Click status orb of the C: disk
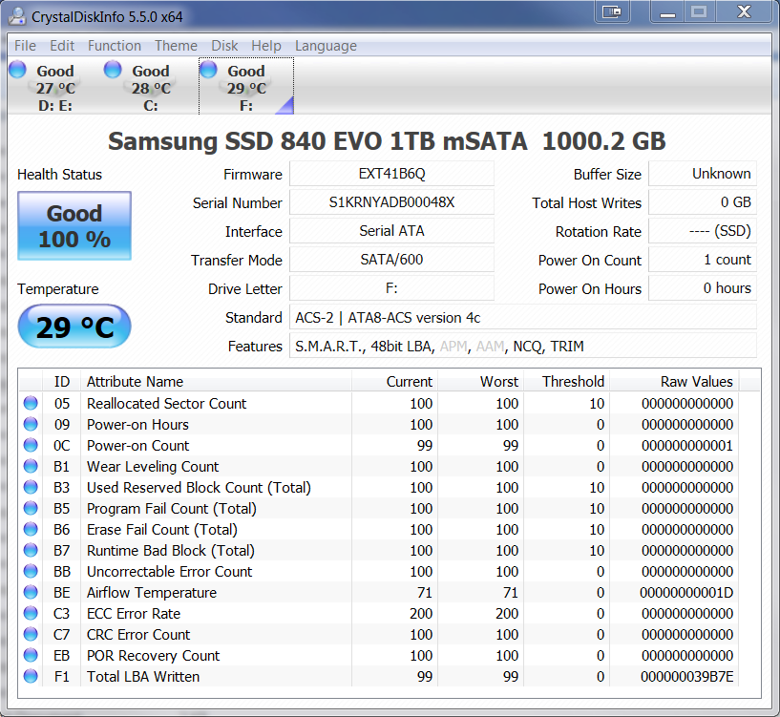Viewport: 780px width, 717px height. click(x=113, y=70)
